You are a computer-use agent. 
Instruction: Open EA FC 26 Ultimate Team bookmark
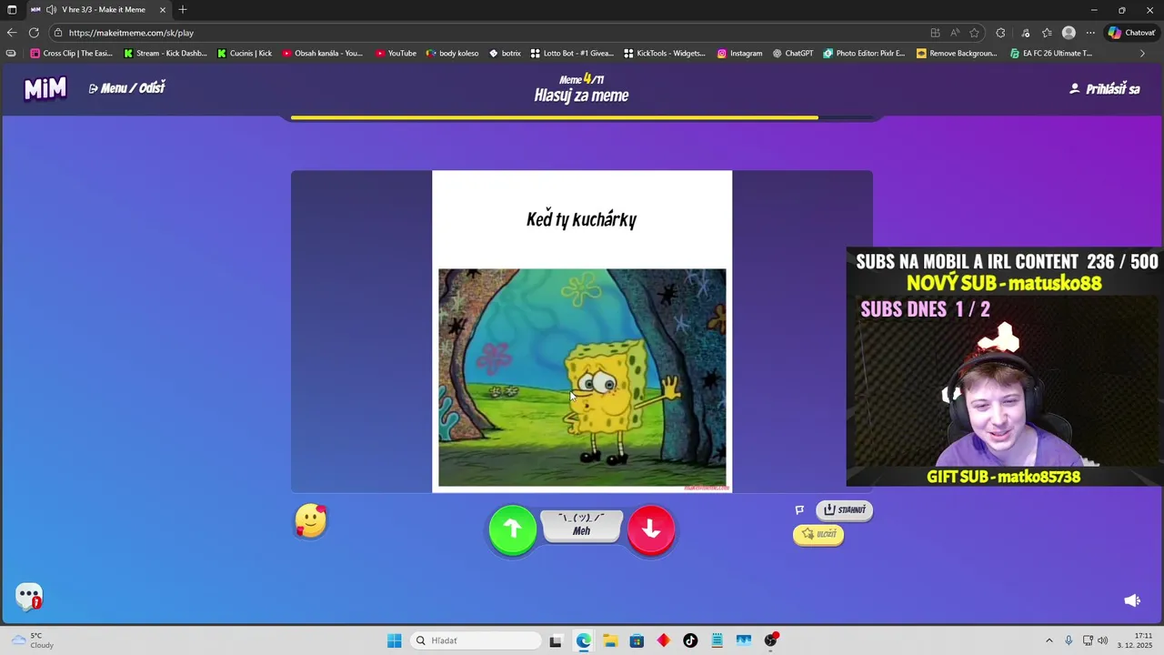(x=1051, y=54)
